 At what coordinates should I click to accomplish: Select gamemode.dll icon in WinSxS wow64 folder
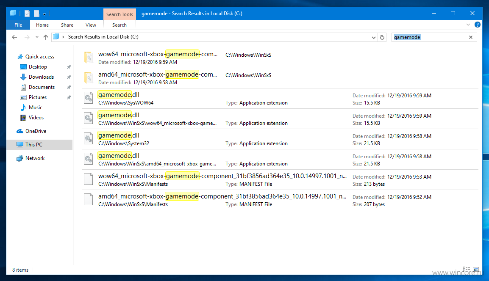point(89,118)
